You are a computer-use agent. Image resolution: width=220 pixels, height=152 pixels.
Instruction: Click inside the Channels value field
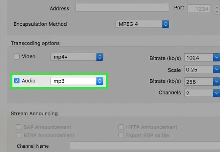(199, 93)
